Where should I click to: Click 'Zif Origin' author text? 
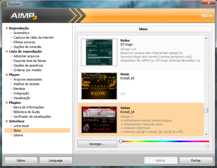tap(127, 44)
